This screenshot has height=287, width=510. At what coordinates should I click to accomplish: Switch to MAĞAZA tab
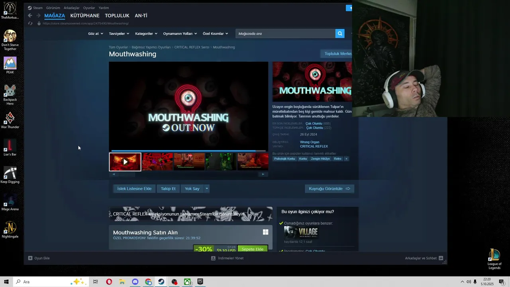coord(55,16)
